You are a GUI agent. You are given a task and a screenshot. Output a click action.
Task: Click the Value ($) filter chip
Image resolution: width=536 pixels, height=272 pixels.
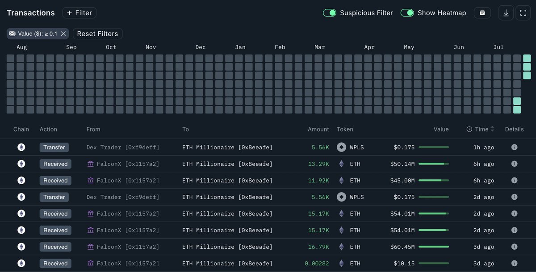click(x=33, y=33)
